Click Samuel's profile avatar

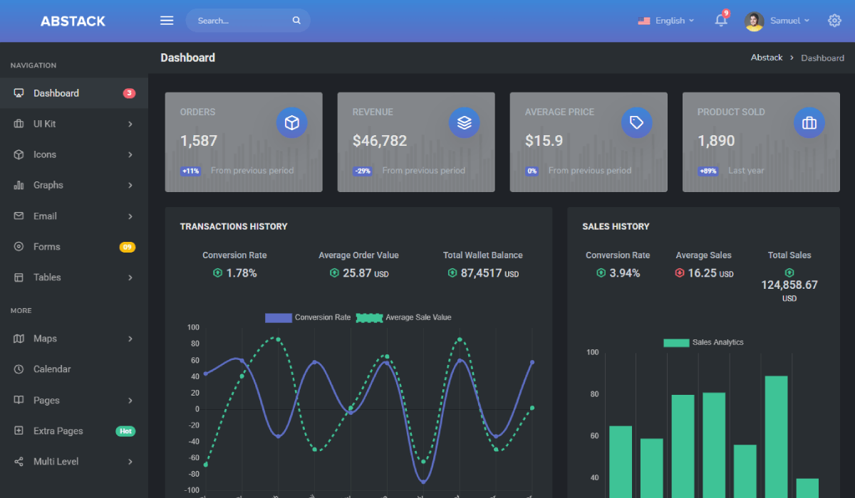755,21
